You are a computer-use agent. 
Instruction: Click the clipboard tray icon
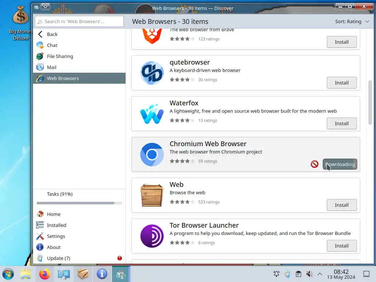pos(298,274)
